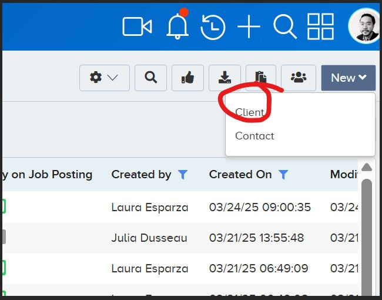Open notifications bell icon

(177, 26)
